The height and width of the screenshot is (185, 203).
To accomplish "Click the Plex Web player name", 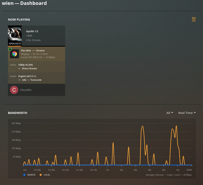I will point(26,51).
